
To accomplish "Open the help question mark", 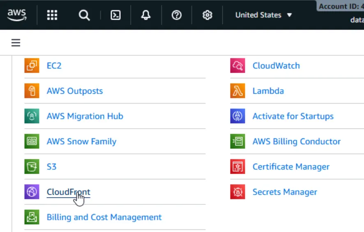I will pyautogui.click(x=176, y=15).
